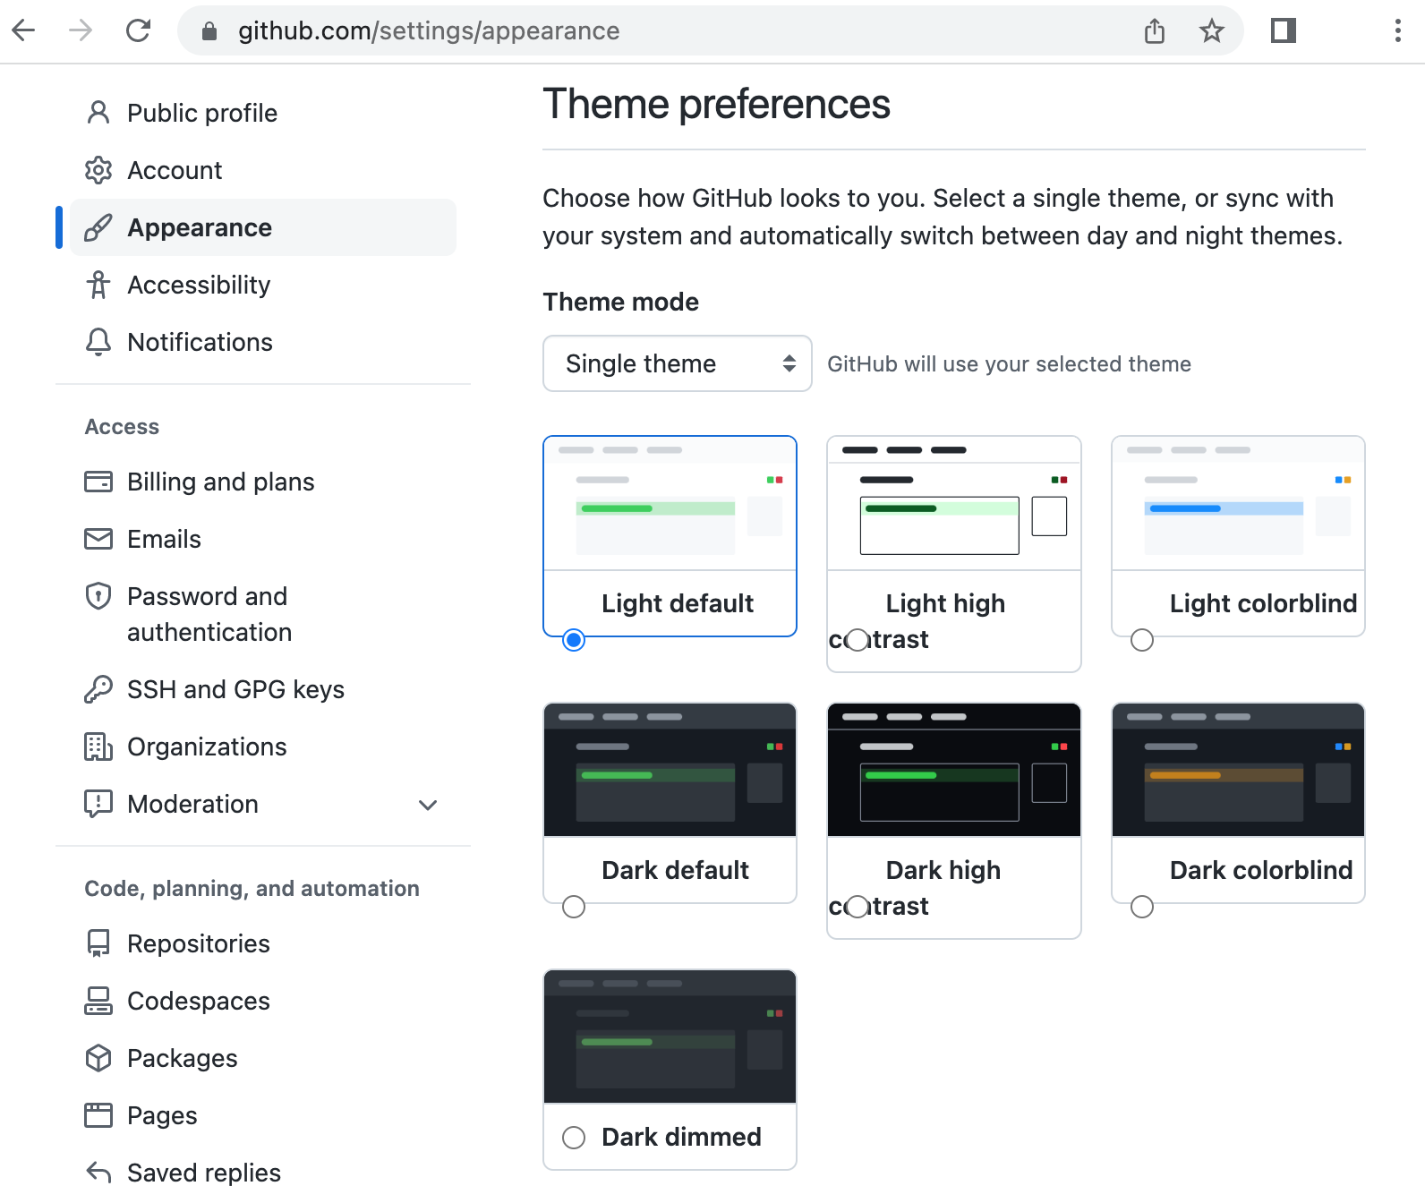Click the Dark colorblind theme preview
The height and width of the screenshot is (1203, 1425).
(1239, 770)
